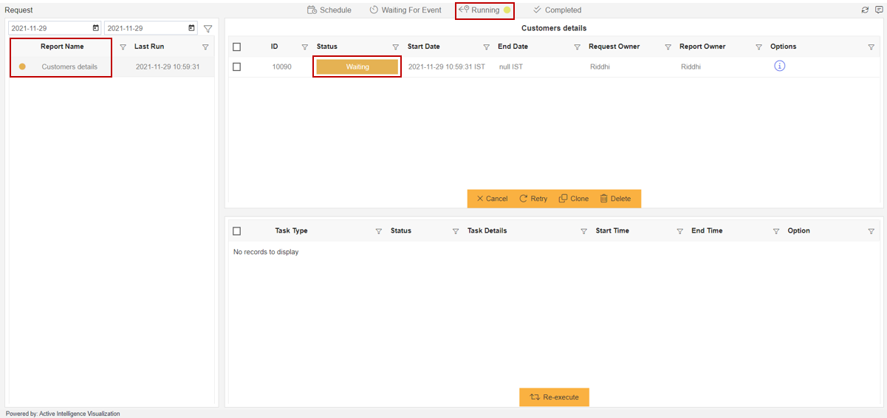Screen dimensions: 887x418
Task: Click the Request heading label
Action: (x=18, y=10)
